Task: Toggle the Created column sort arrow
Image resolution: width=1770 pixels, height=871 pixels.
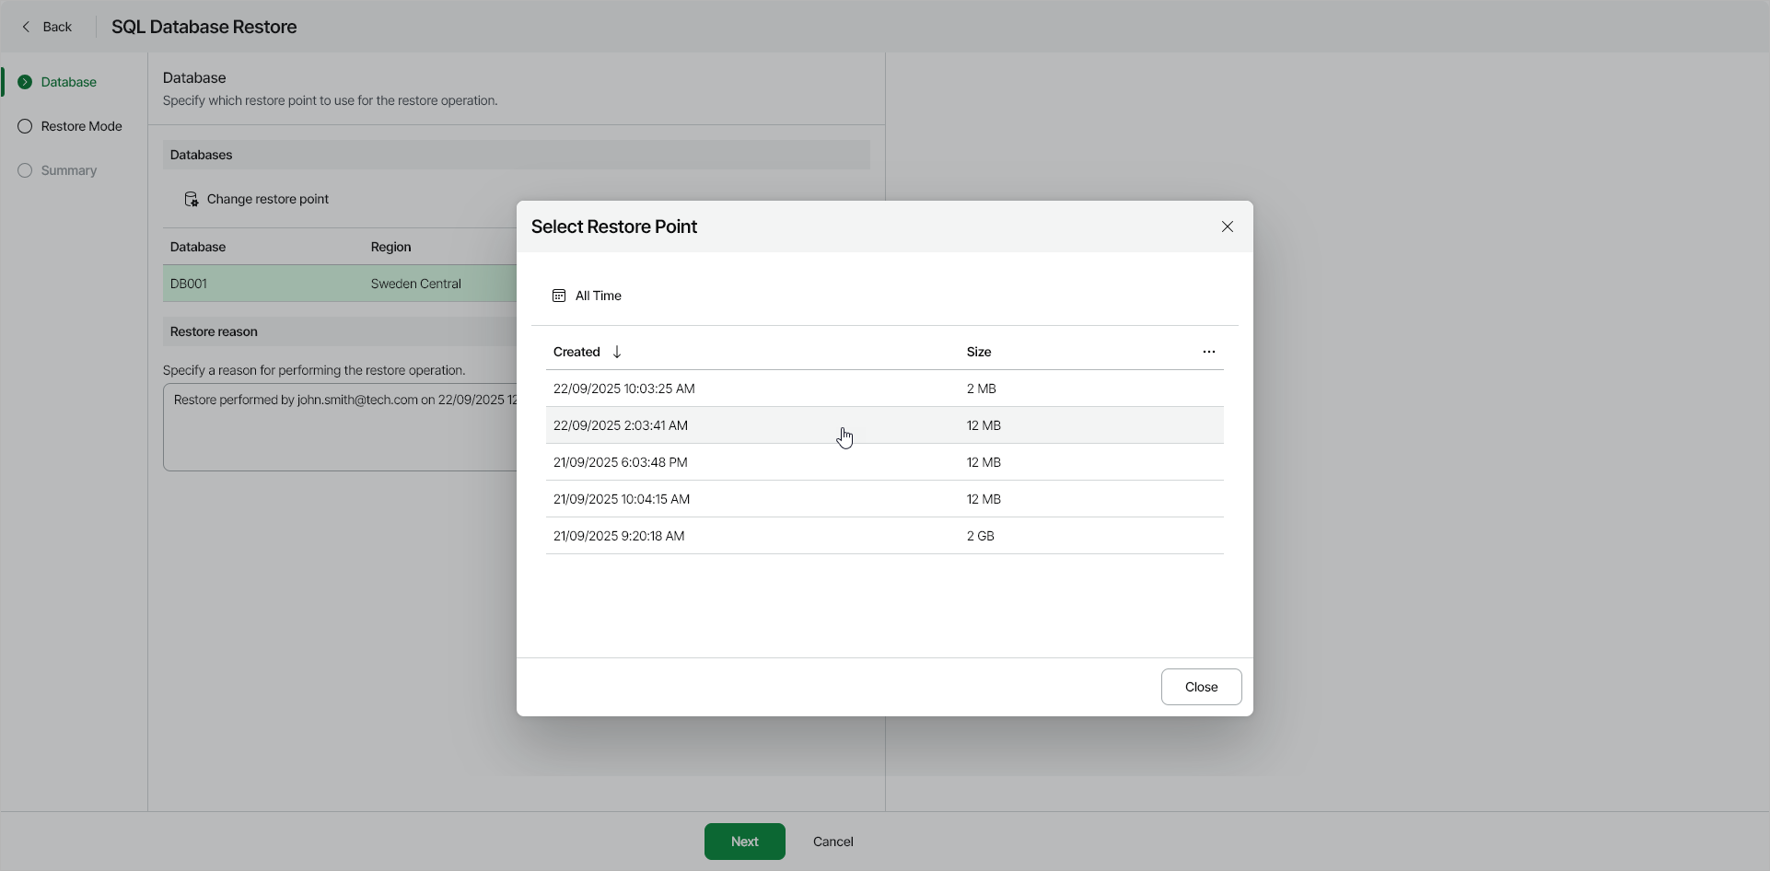Action: tap(615, 351)
